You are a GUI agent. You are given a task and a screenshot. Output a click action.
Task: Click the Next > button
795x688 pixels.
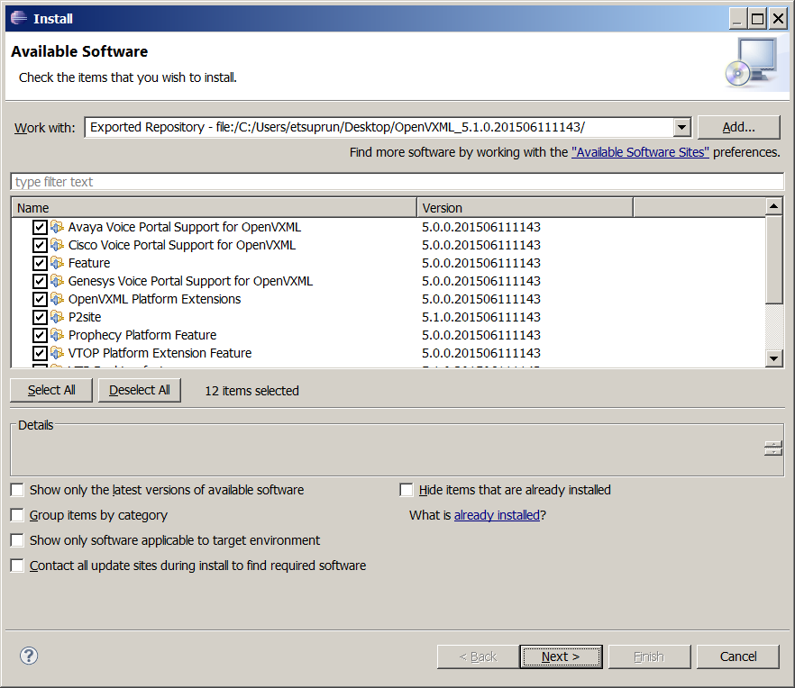tap(561, 656)
